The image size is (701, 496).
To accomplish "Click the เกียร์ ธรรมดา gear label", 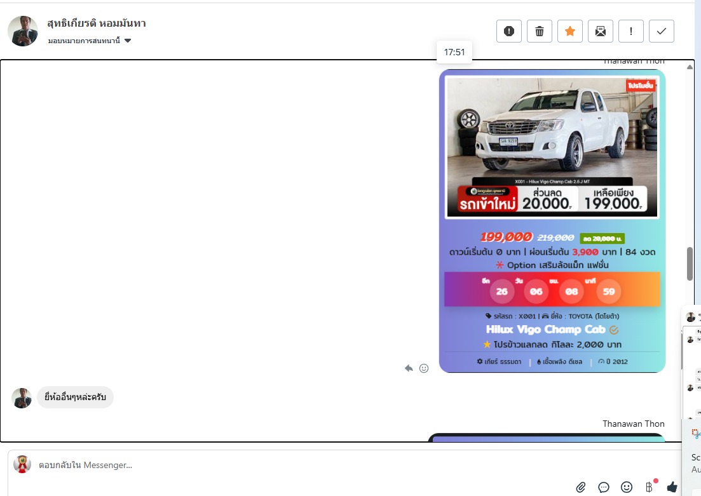I will pyautogui.click(x=499, y=361).
